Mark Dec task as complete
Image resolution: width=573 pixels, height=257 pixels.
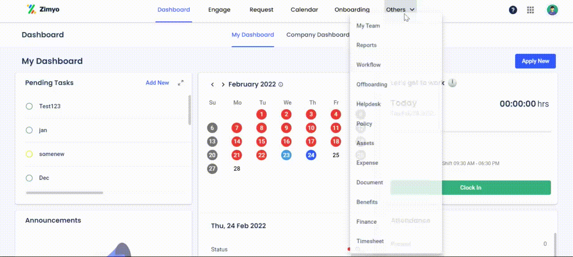[x=29, y=178]
